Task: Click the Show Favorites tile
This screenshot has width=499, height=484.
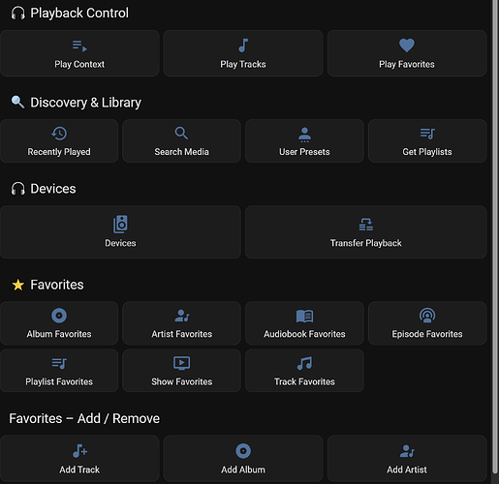Action: point(181,371)
